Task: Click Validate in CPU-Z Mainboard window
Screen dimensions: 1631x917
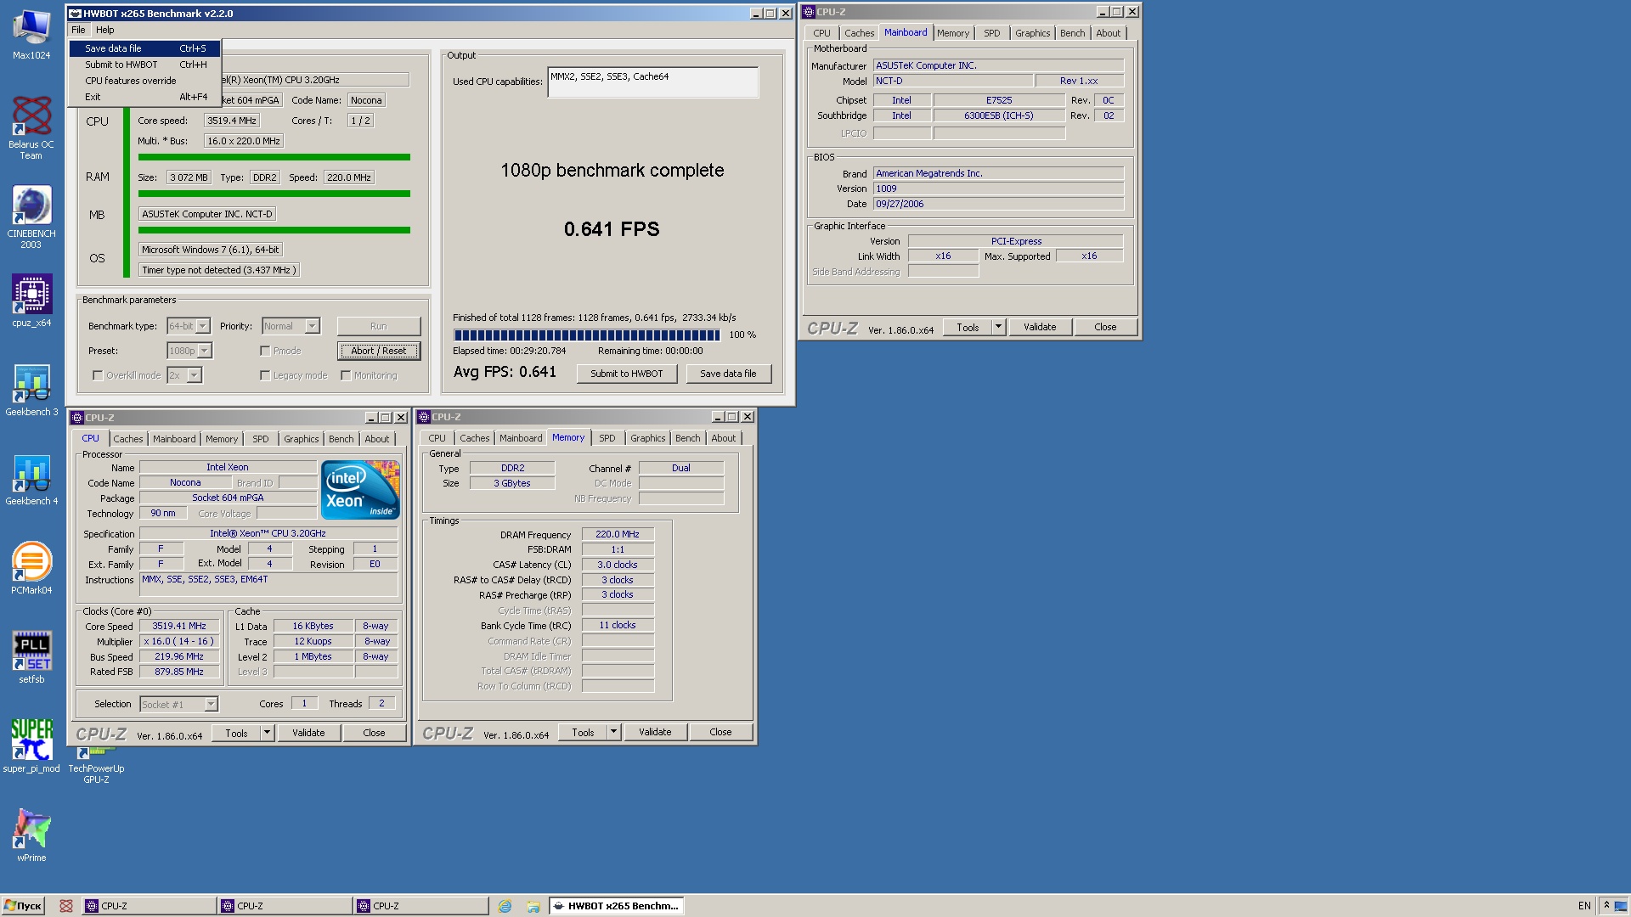Action: coord(1040,327)
